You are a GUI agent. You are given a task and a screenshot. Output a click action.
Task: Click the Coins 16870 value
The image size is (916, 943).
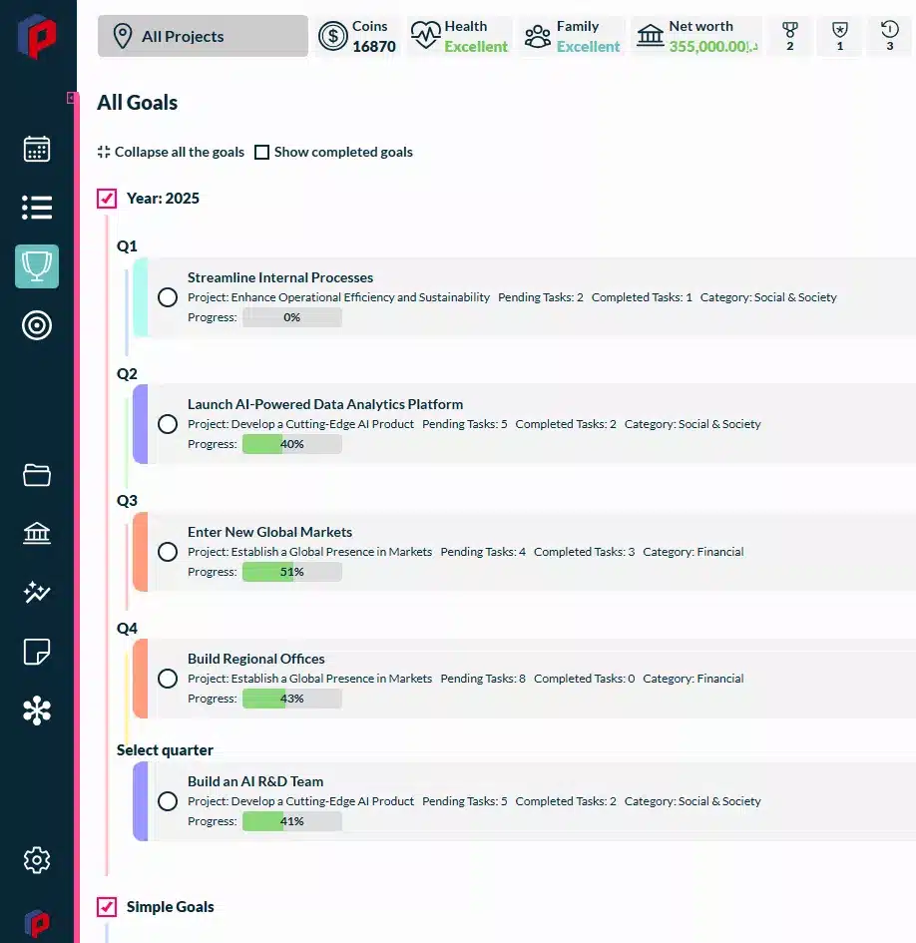point(374,46)
